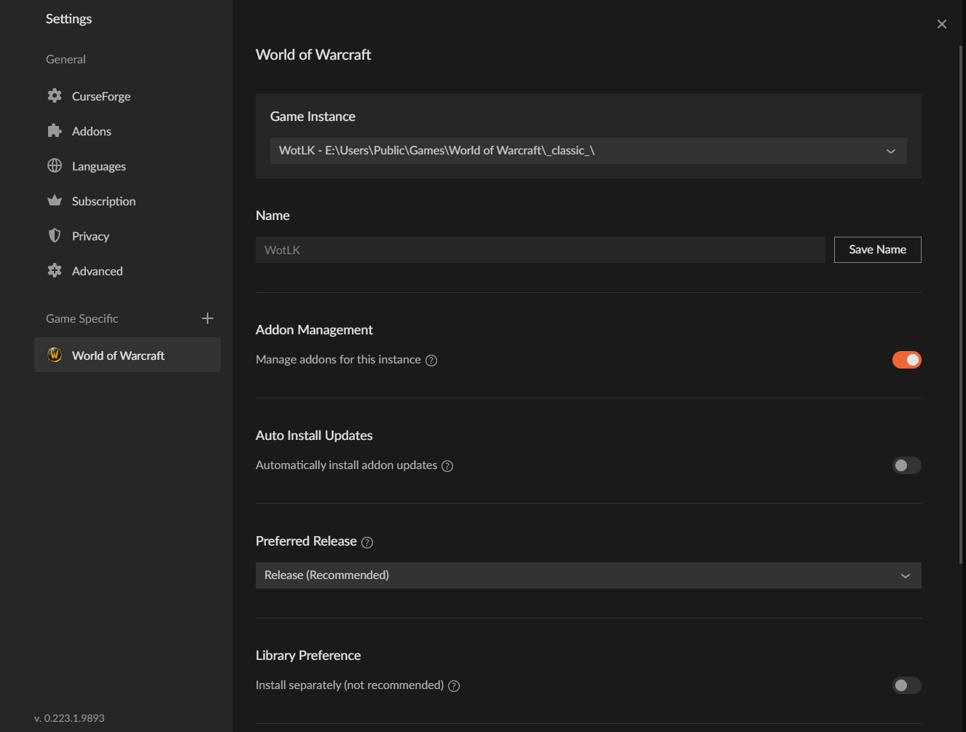This screenshot has height=732, width=966.
Task: Click the Preferred Release help tooltip
Action: tap(367, 542)
